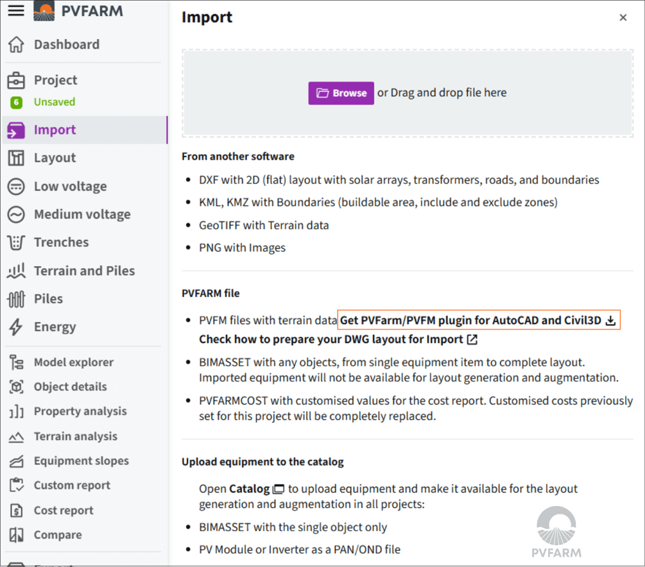Screen dimensions: 645x567
Task: Click the Browse button to choose a file
Action: point(341,93)
